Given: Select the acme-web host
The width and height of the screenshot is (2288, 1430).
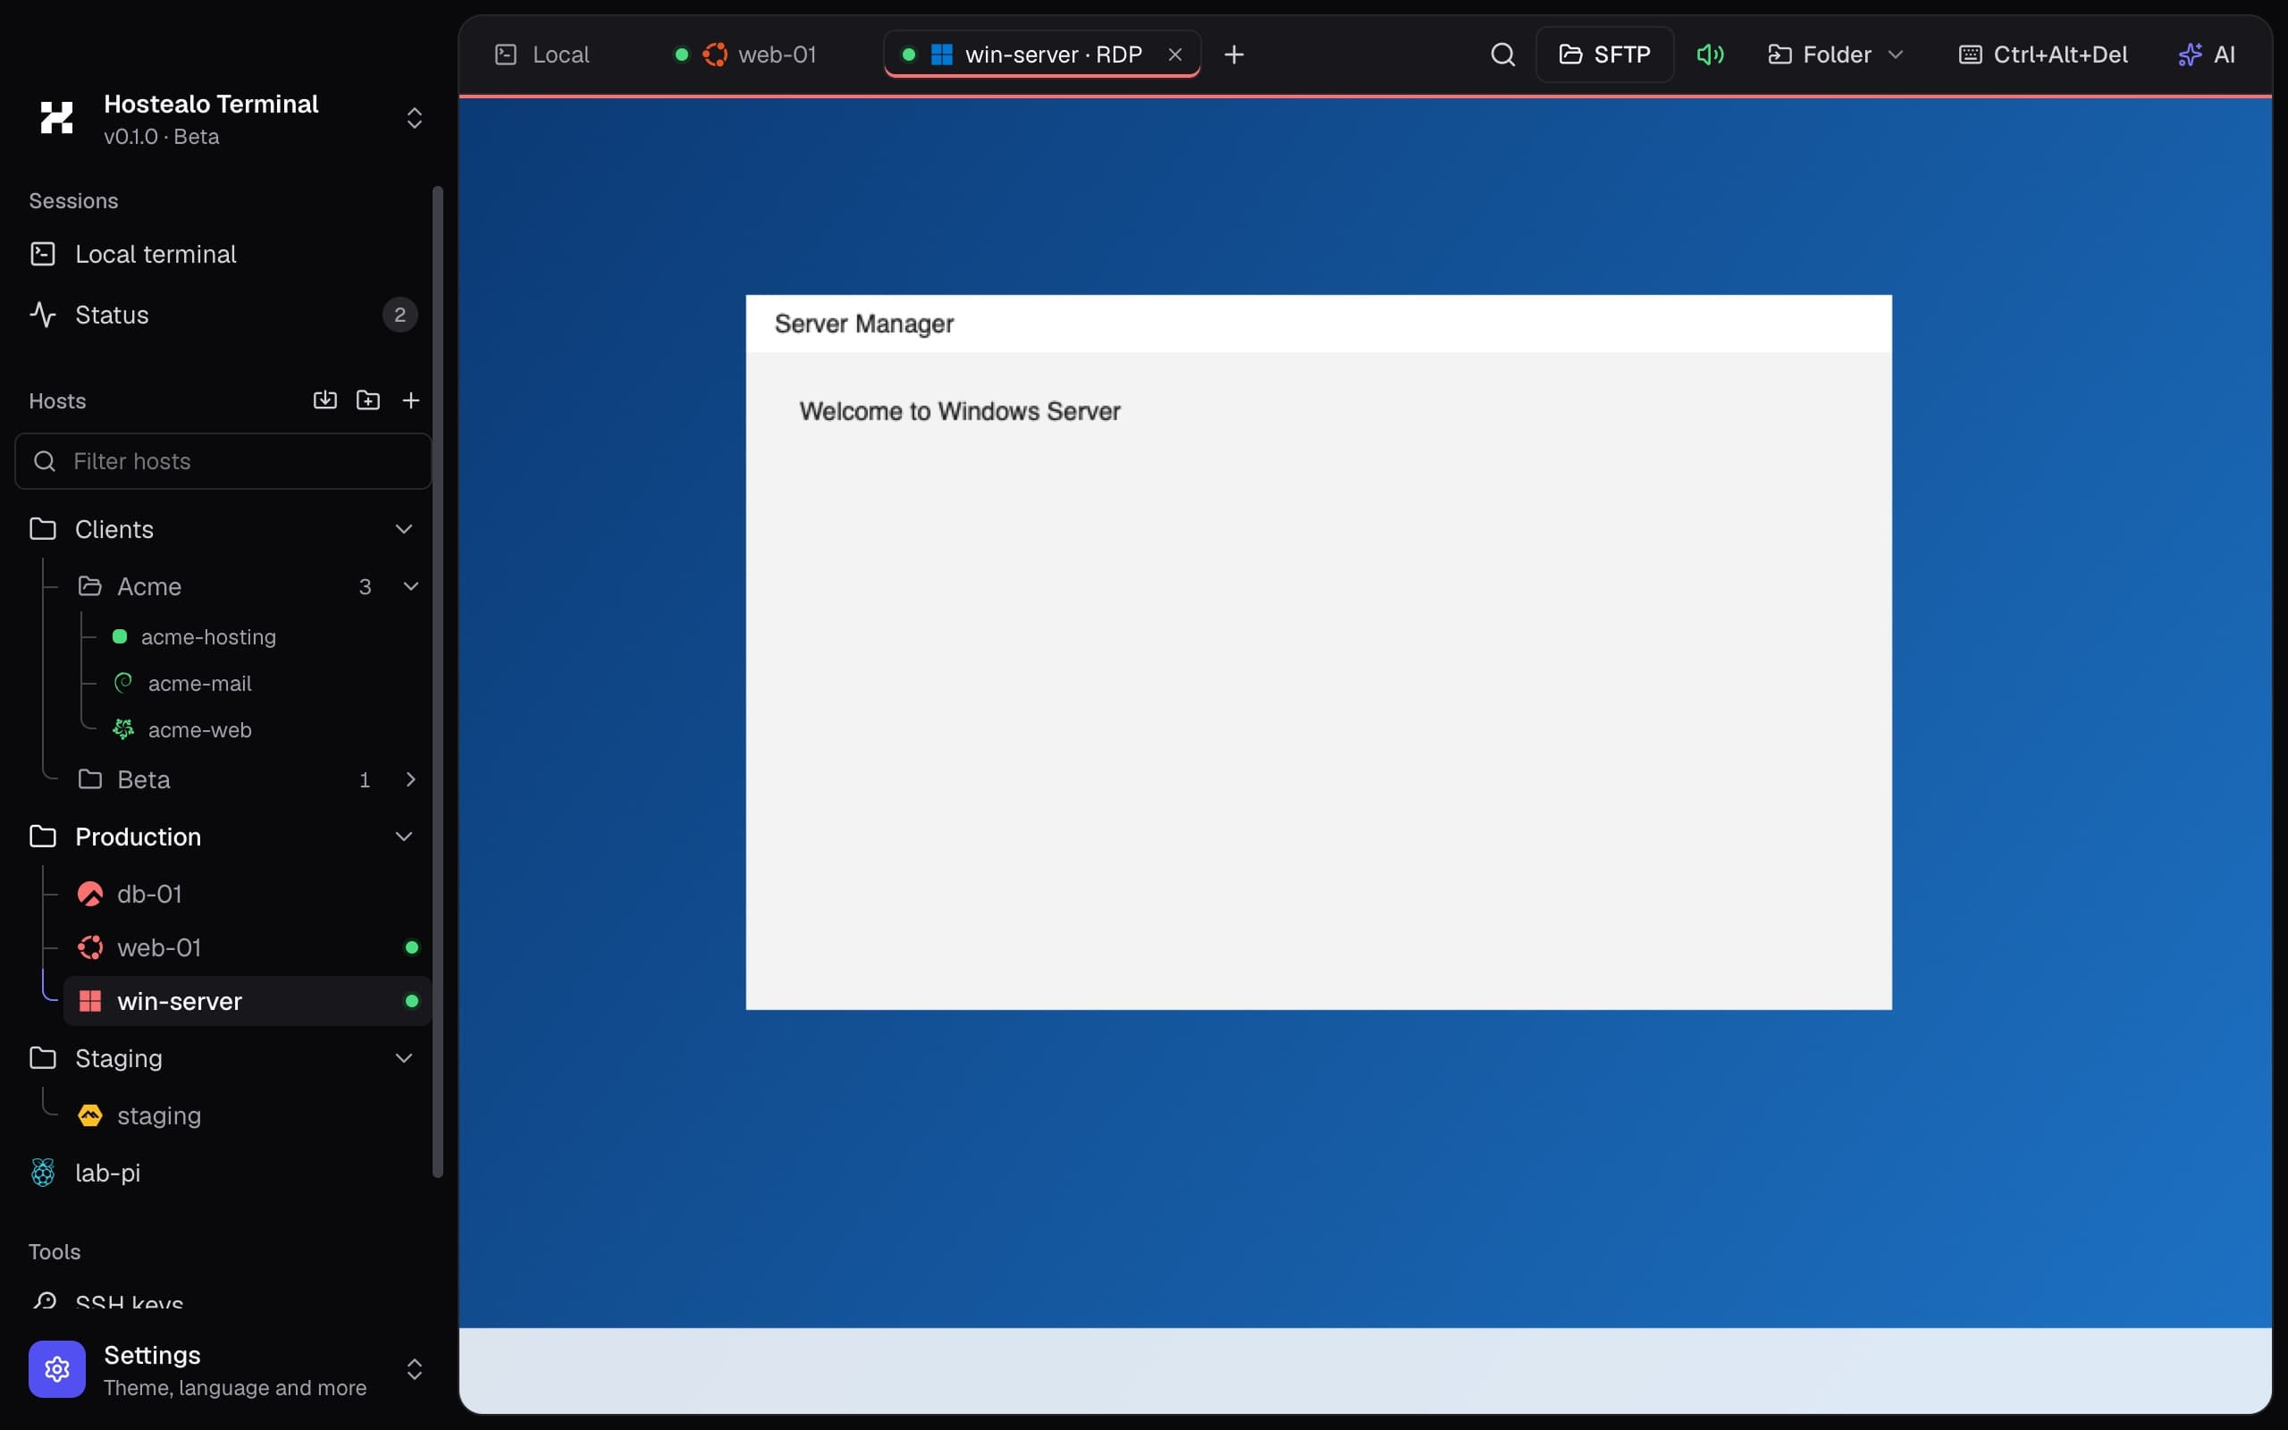Looking at the screenshot, I should (199, 730).
